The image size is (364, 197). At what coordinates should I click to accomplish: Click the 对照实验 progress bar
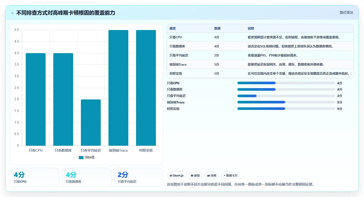[x=286, y=109]
